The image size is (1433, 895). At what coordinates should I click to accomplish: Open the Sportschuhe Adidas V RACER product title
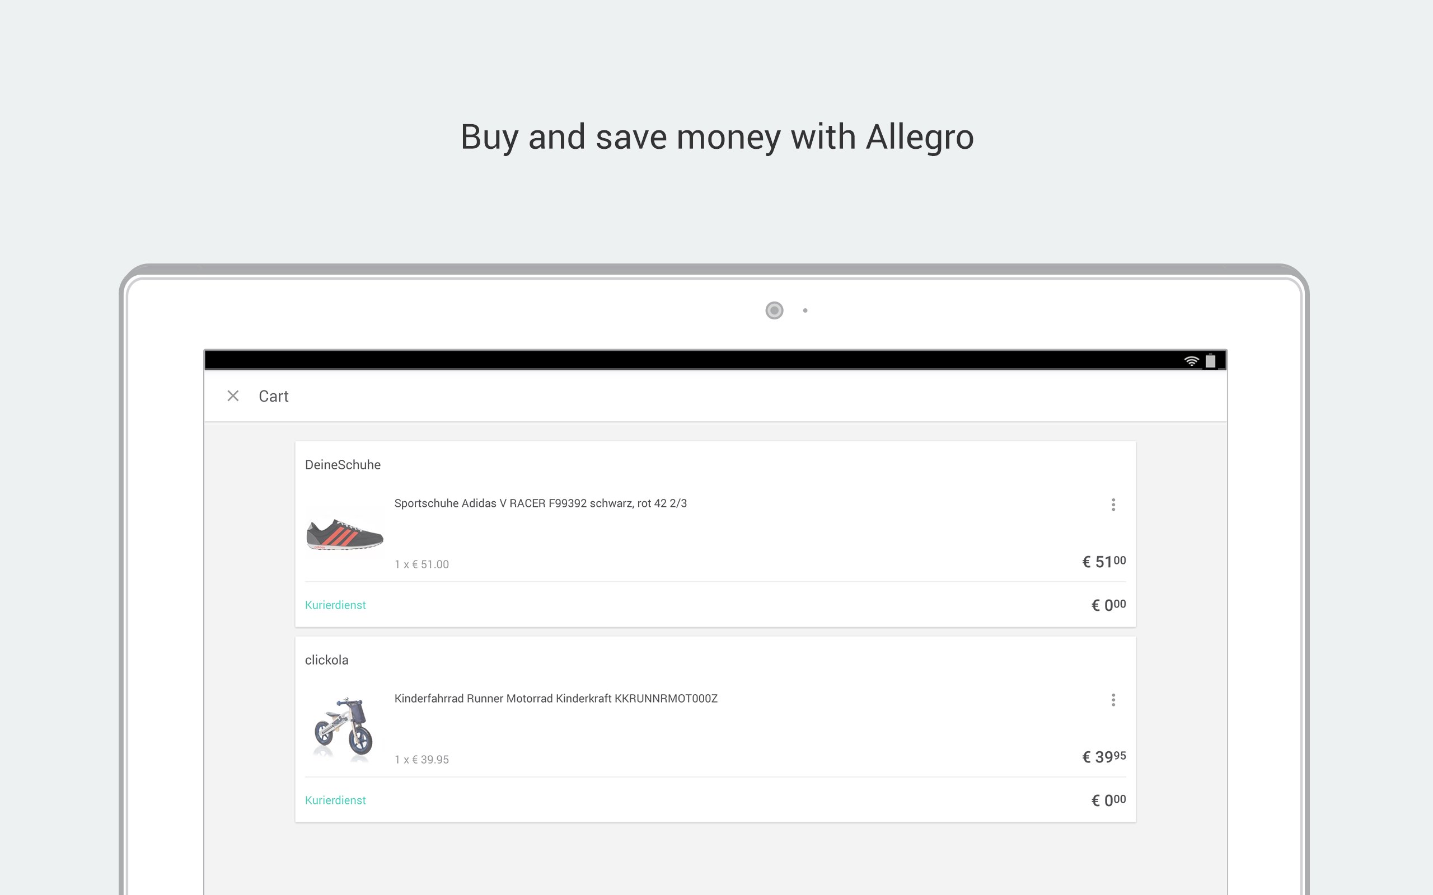(540, 503)
